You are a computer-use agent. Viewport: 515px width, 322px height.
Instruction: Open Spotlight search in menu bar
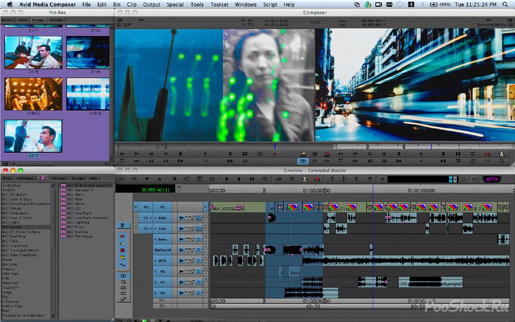point(505,5)
